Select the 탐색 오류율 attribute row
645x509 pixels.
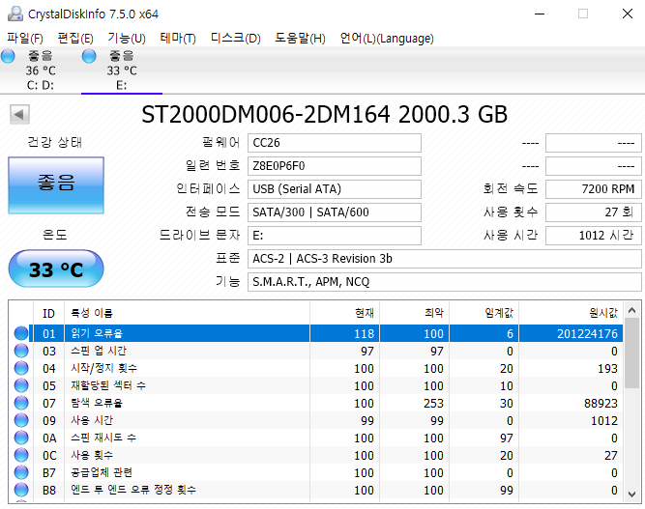316,403
